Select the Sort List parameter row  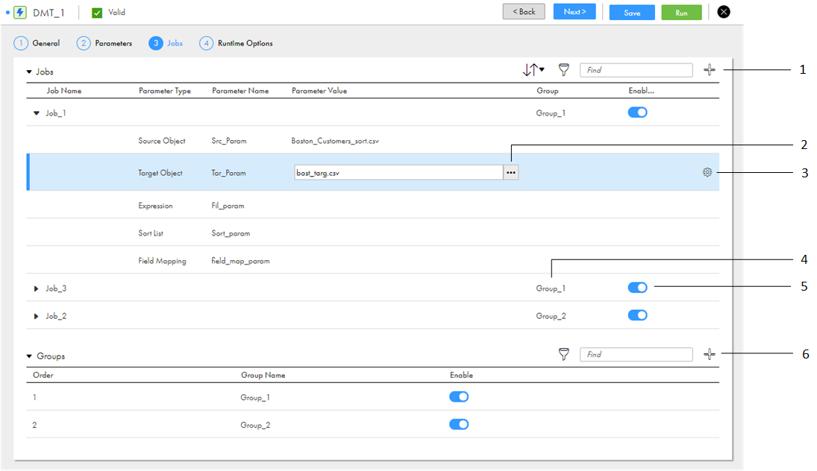372,232
